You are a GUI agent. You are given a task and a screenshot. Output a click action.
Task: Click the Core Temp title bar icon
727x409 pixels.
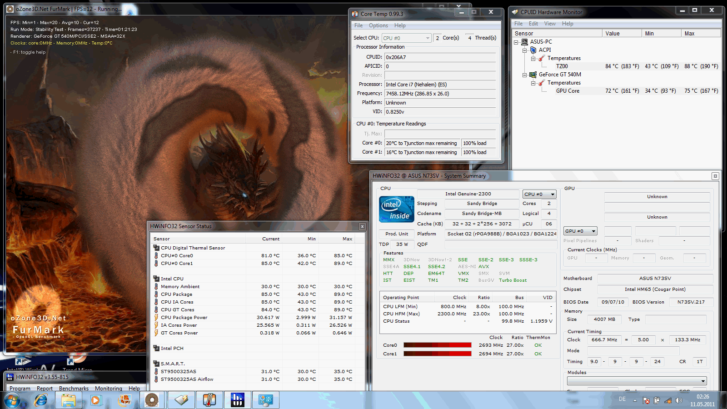(355, 14)
